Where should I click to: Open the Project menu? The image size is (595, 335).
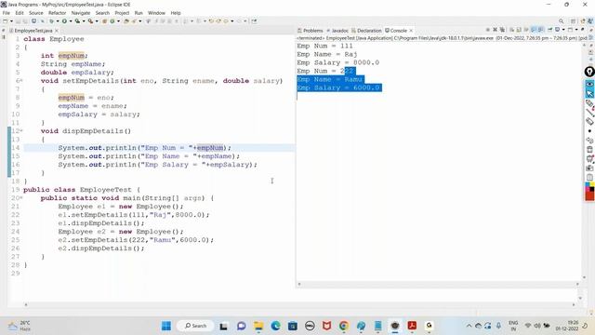tap(122, 13)
